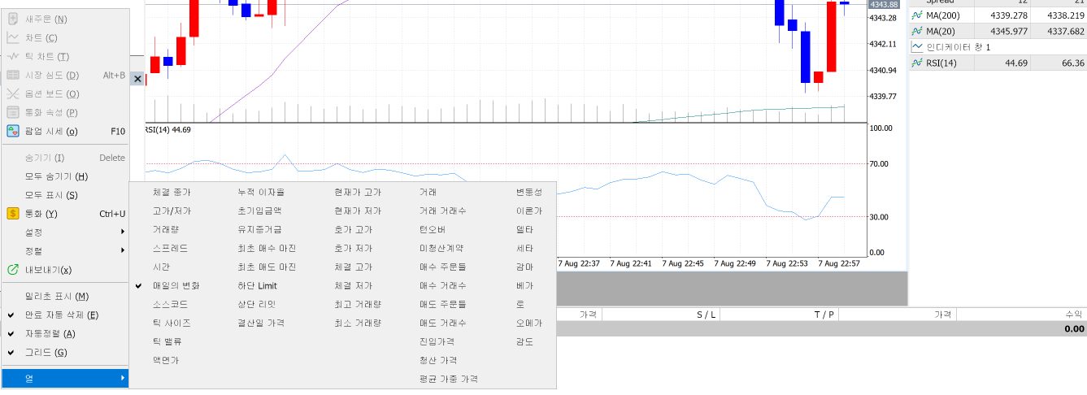1087x395 pixels.
Task: Click the 틱 차트 (T) icon
Action: point(13,56)
